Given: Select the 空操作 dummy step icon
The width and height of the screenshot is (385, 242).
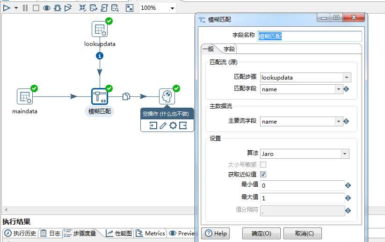Looking at the screenshot, I should [x=167, y=96].
